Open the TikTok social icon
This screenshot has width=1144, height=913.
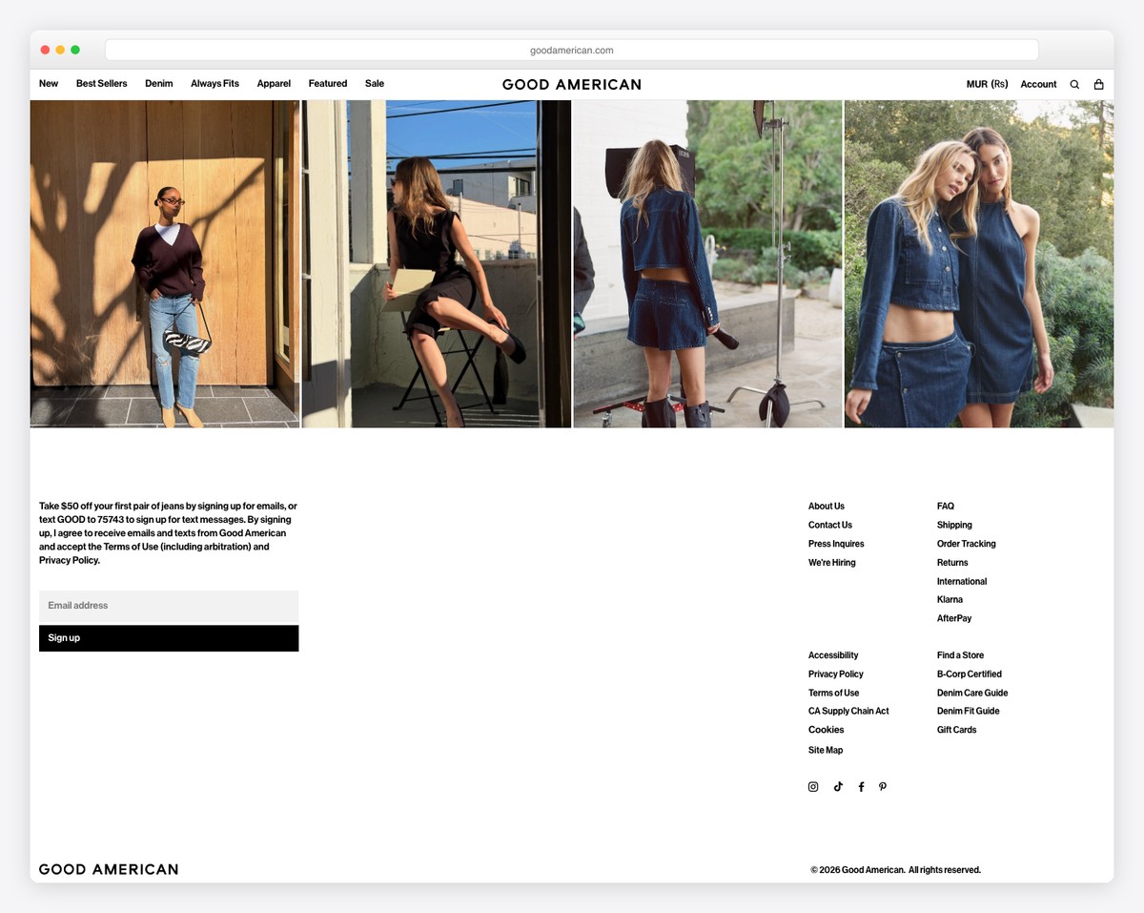pos(838,786)
